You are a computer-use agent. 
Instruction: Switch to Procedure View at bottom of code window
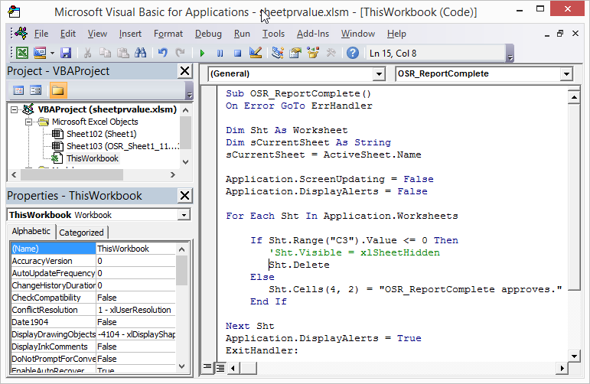coord(207,368)
